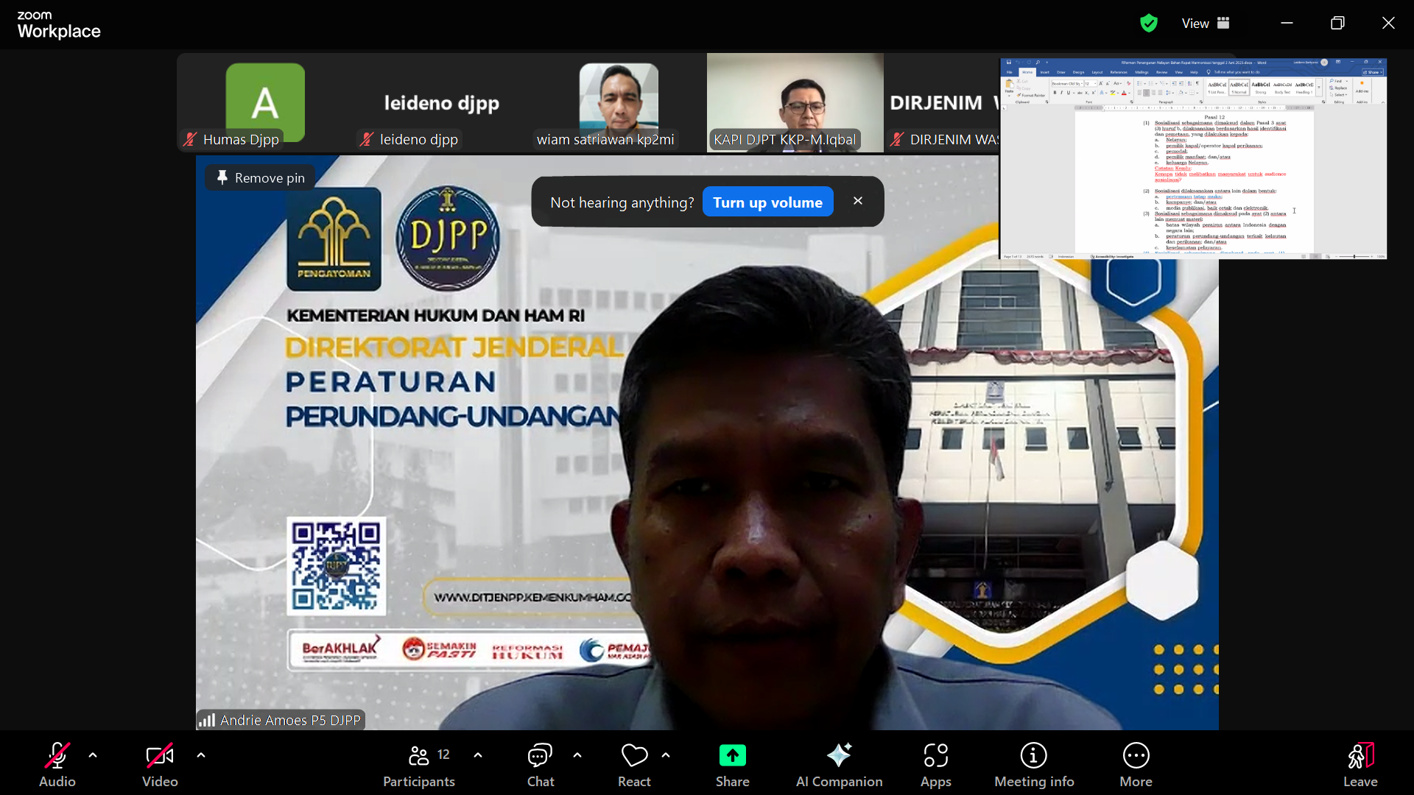
Task: Click Remove pin on the pinned video
Action: (261, 178)
